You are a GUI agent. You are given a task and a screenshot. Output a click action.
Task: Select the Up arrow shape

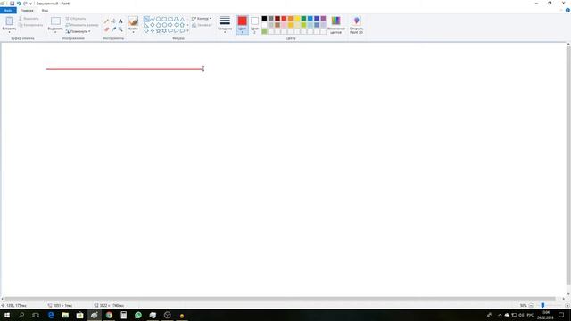click(182, 25)
